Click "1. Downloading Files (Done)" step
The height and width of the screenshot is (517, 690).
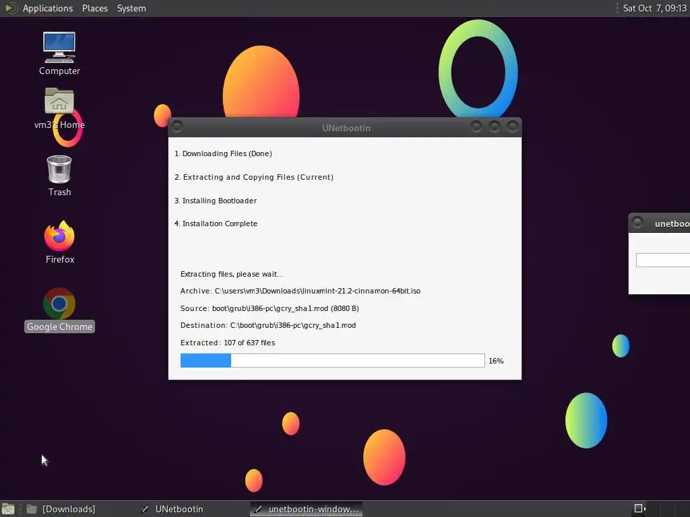click(223, 153)
